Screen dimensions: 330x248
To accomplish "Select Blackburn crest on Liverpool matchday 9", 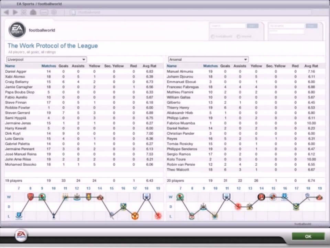I will point(42,197).
